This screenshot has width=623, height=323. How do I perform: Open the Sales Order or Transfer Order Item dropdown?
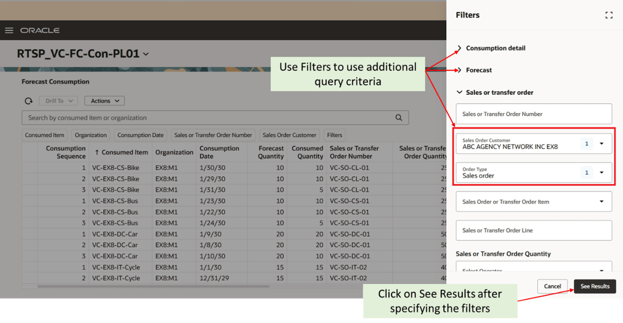[602, 202]
